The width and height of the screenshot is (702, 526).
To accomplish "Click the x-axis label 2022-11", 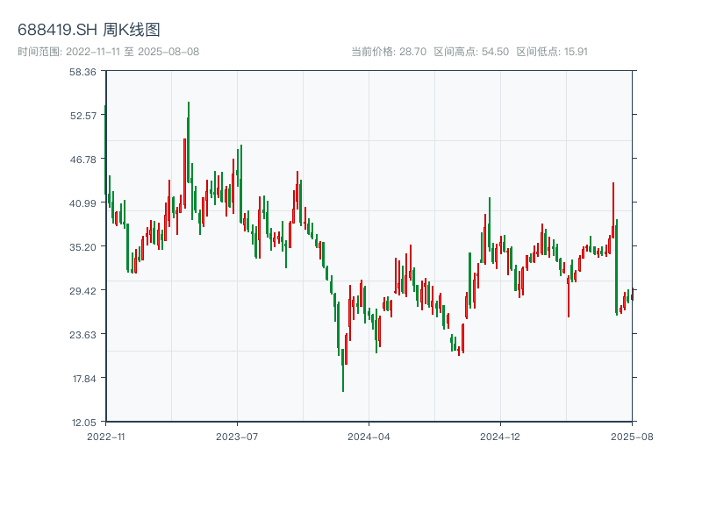I will (106, 437).
